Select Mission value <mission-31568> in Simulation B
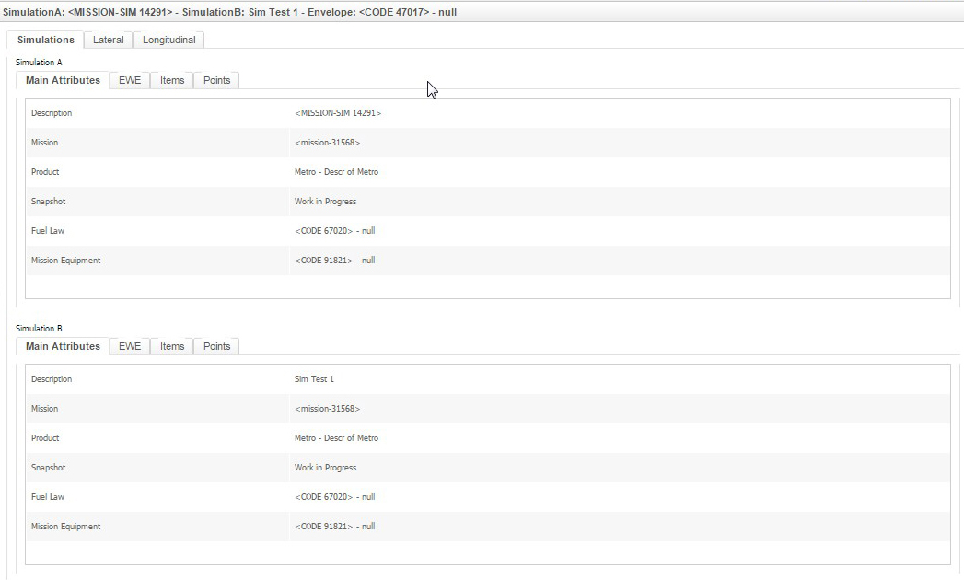This screenshot has width=964, height=580. [x=327, y=409]
